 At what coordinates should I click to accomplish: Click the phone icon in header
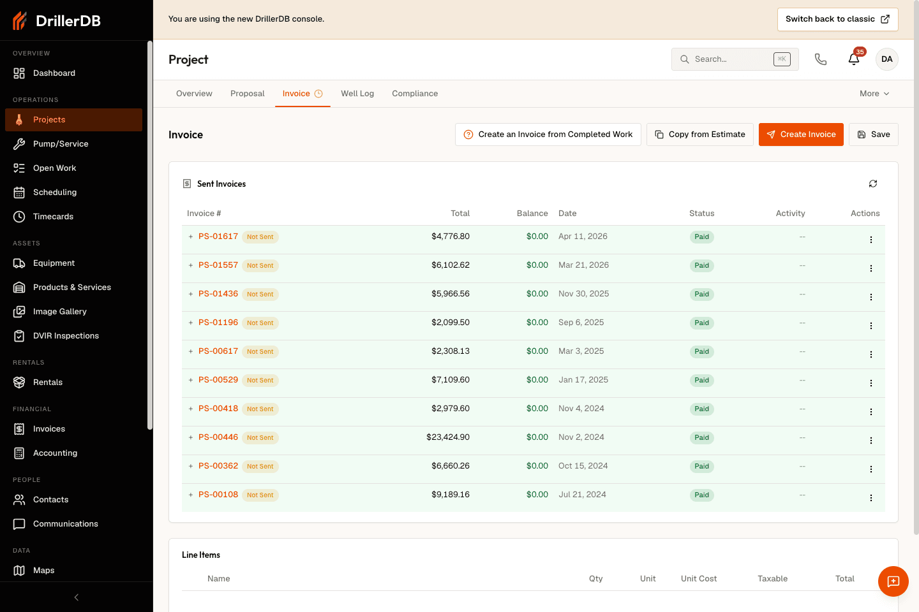pos(821,59)
